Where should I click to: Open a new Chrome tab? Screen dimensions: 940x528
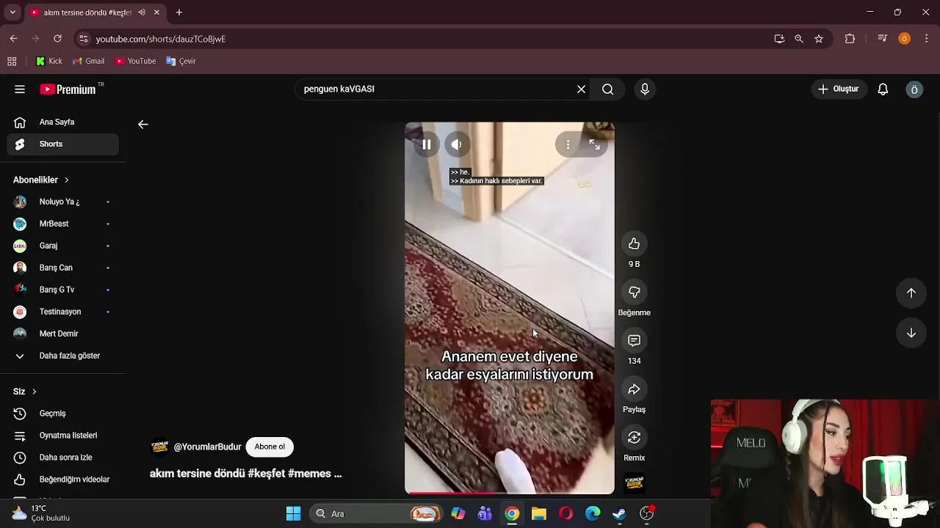179,12
